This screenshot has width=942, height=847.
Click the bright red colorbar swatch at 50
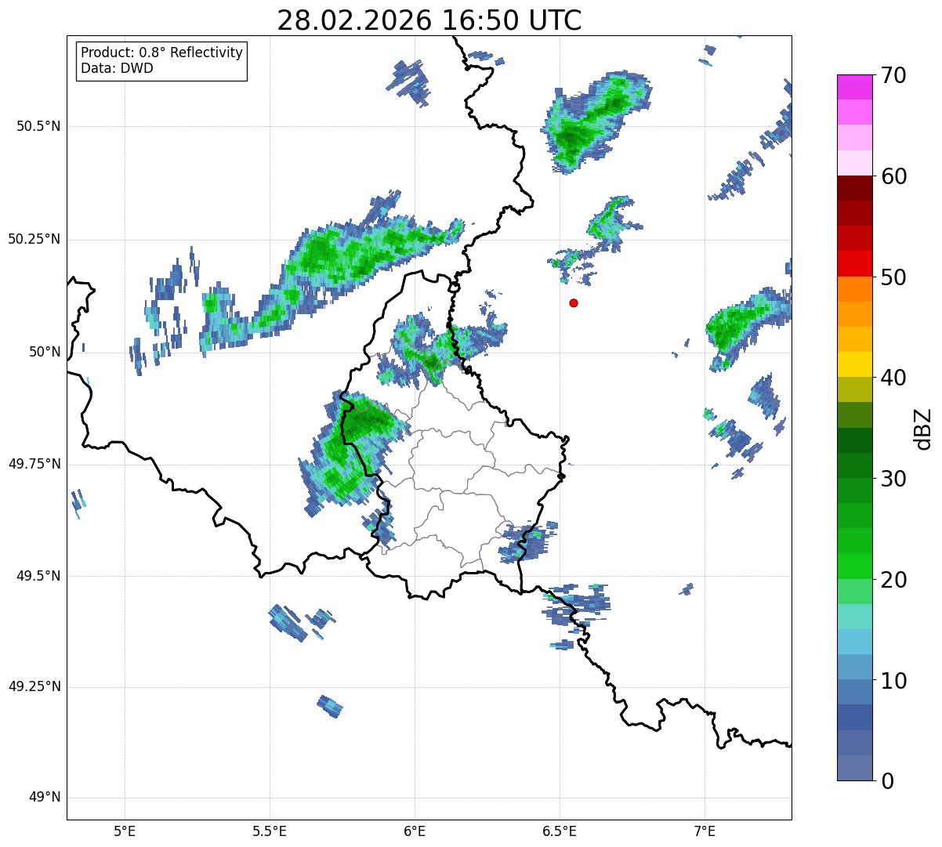click(x=854, y=263)
